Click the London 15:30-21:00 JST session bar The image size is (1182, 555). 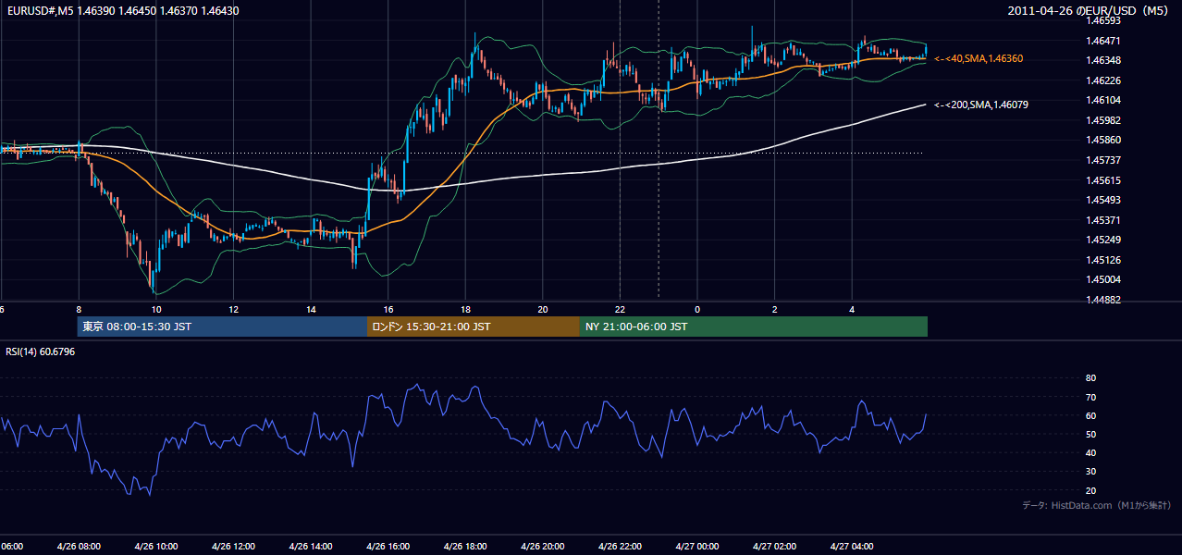(474, 327)
